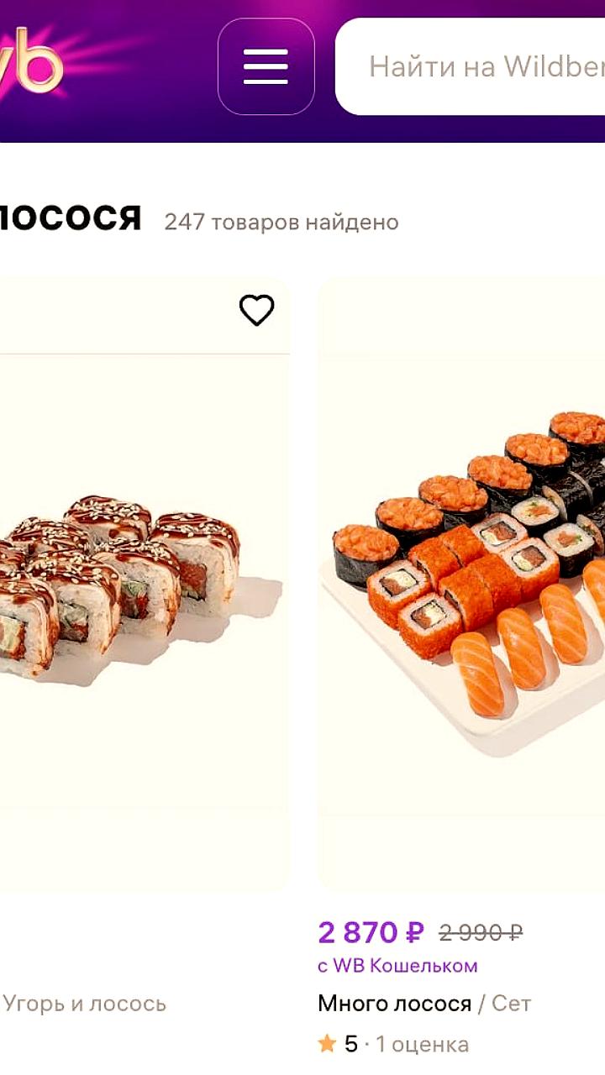
Task: Focus the 'Найти на Wildberries' search field
Action: (x=470, y=66)
